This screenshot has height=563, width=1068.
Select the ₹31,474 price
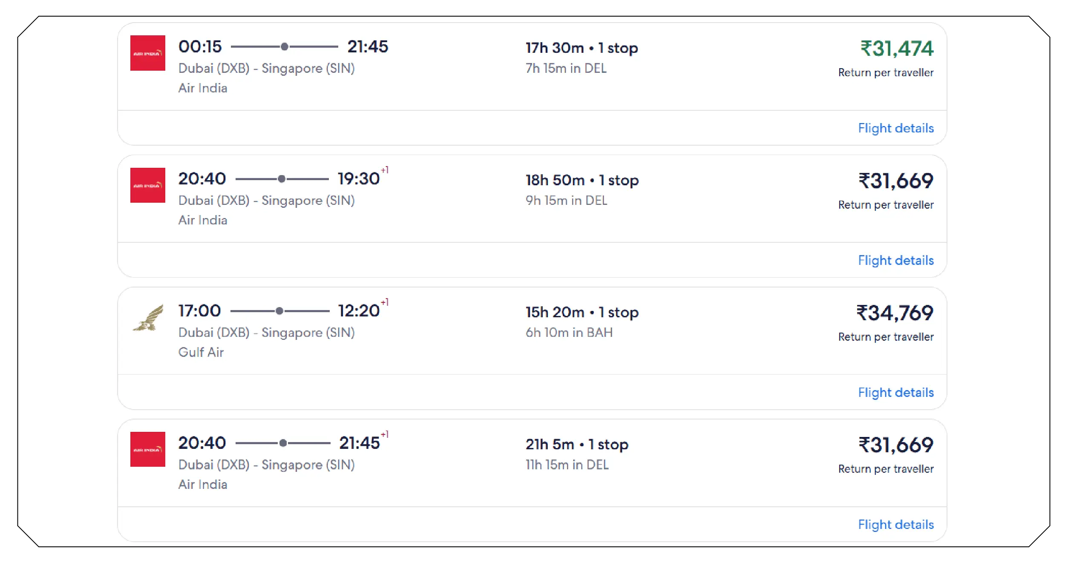[885, 48]
